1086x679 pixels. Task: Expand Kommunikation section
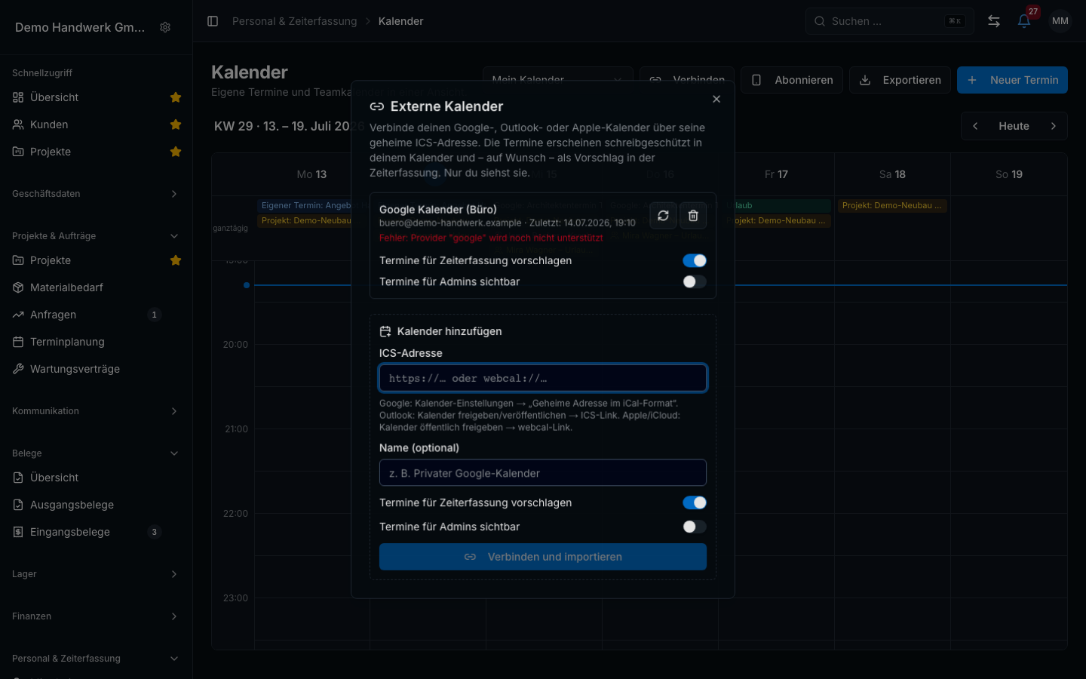click(x=96, y=411)
